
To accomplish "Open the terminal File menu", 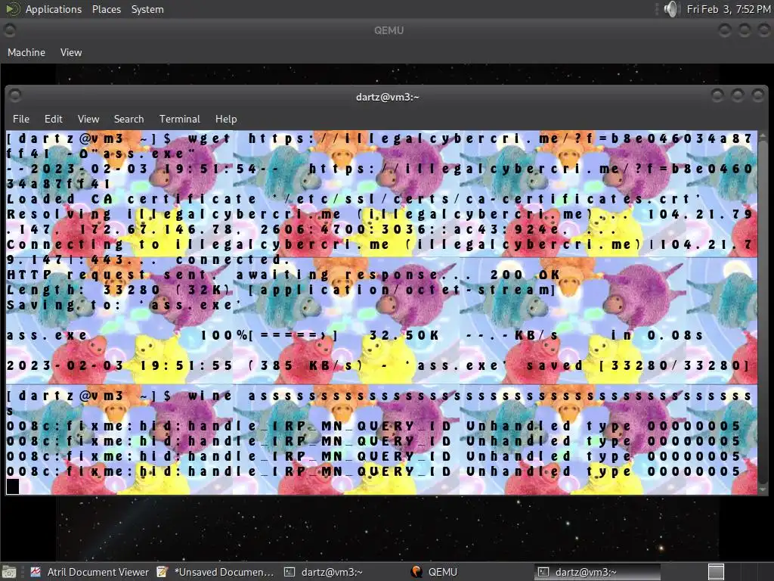I will tap(20, 119).
